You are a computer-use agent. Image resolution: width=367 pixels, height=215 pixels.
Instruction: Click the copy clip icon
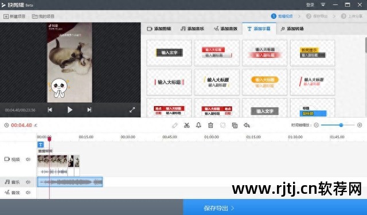(235, 126)
